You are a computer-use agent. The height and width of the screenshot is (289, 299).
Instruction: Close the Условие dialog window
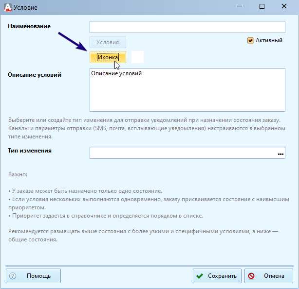284,6
